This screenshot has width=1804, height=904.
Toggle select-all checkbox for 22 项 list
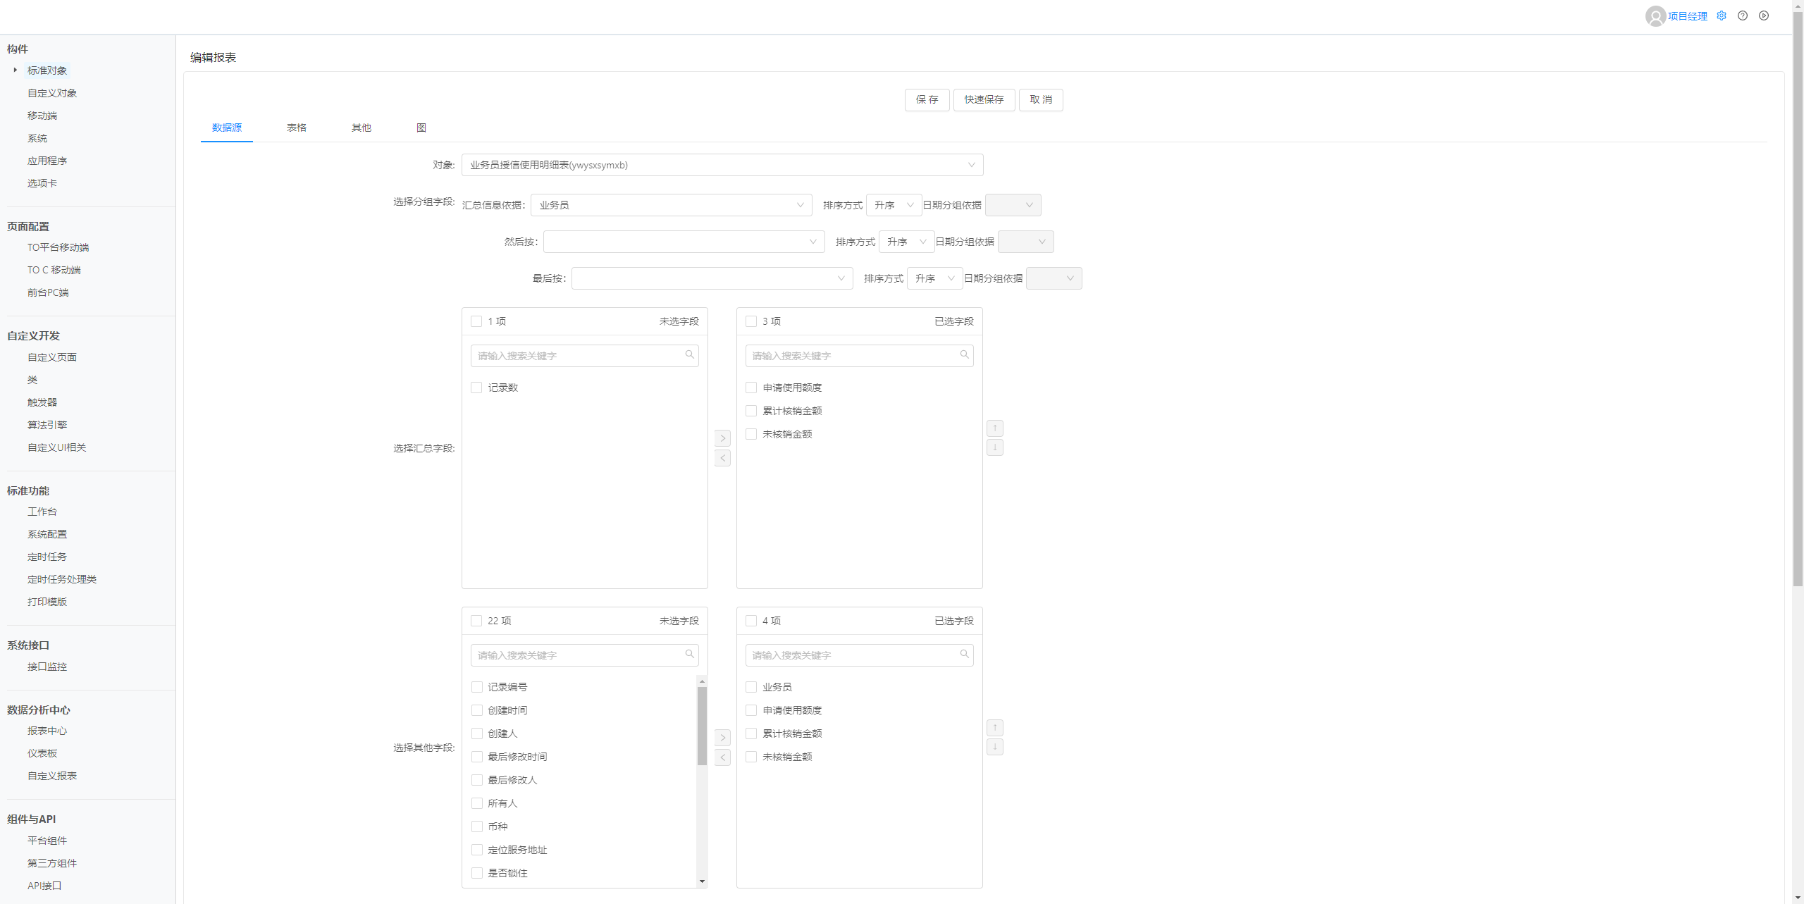(x=476, y=621)
